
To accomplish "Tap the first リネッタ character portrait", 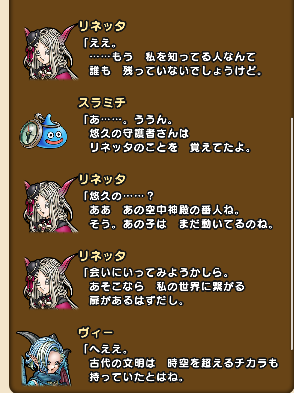I will point(51,52).
